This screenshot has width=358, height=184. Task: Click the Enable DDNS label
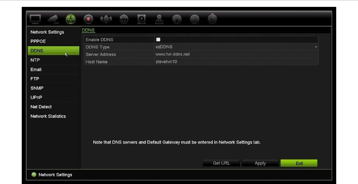point(99,40)
